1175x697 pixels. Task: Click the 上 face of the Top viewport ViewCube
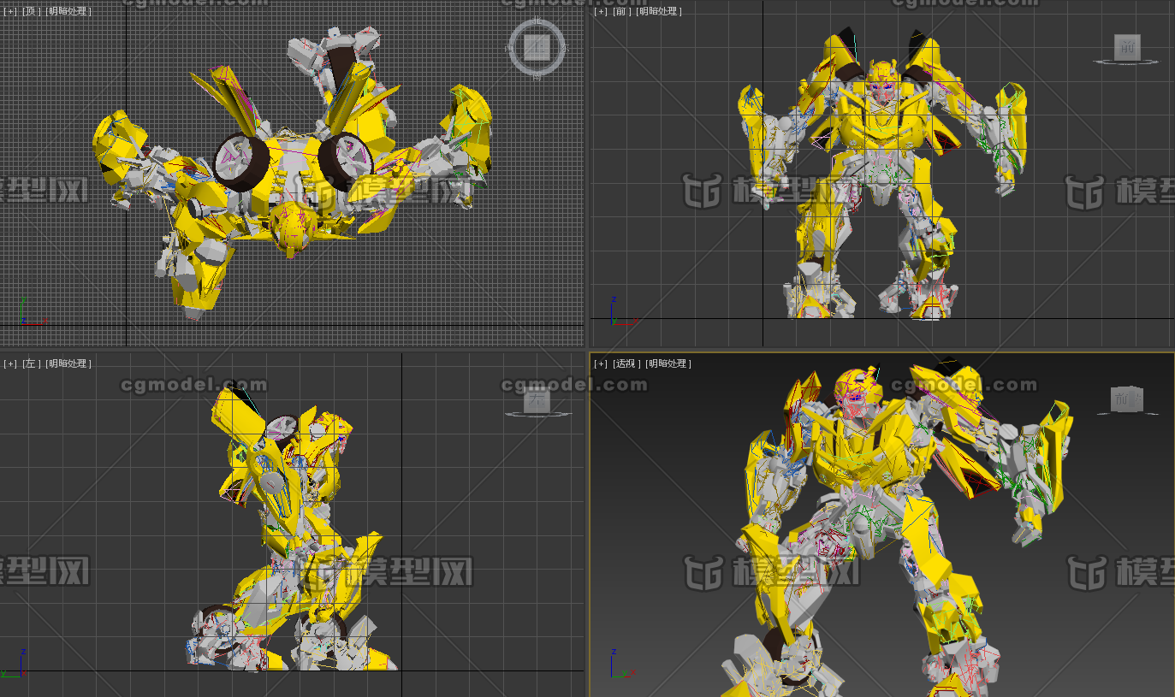tap(537, 48)
